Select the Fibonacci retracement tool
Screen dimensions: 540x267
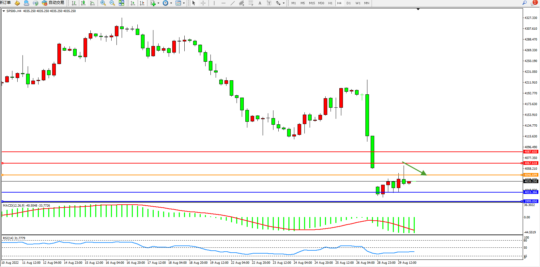tap(251, 3)
